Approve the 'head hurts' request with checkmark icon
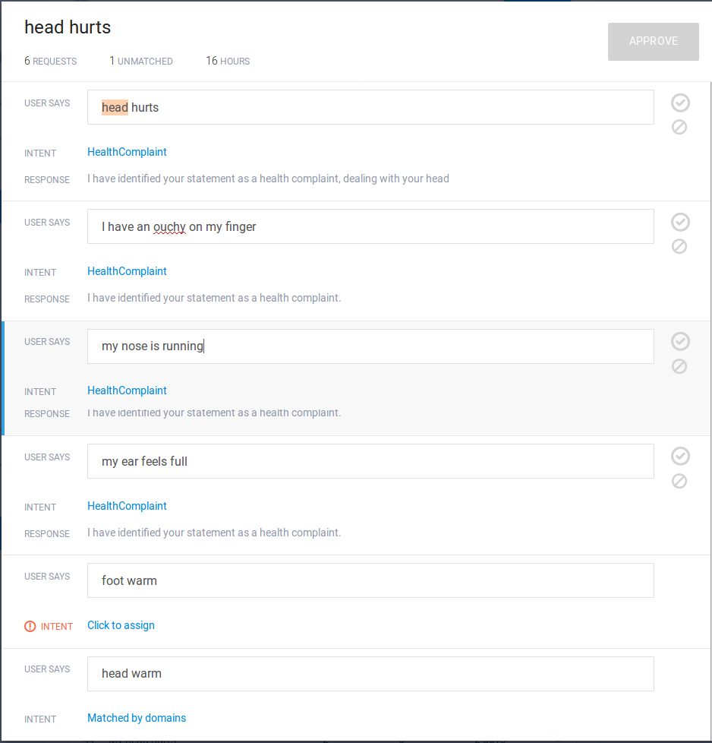Viewport: 712px width, 743px height. point(680,103)
